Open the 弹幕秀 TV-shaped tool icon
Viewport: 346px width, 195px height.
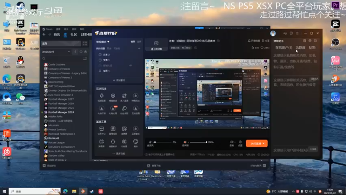pos(102,142)
